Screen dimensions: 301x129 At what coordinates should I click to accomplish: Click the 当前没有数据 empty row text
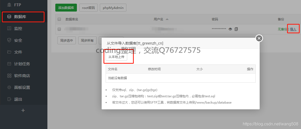pos(117,78)
